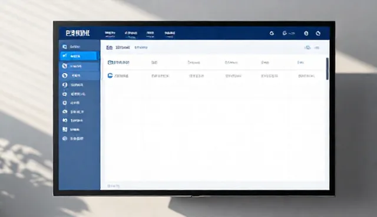377x217 pixels.
Task: Click the last sidebar item at the bottom
Action: [80, 139]
